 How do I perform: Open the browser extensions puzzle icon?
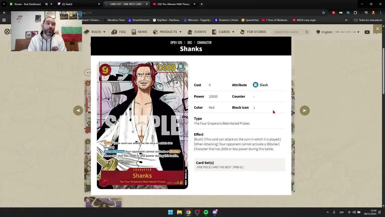point(356,13)
